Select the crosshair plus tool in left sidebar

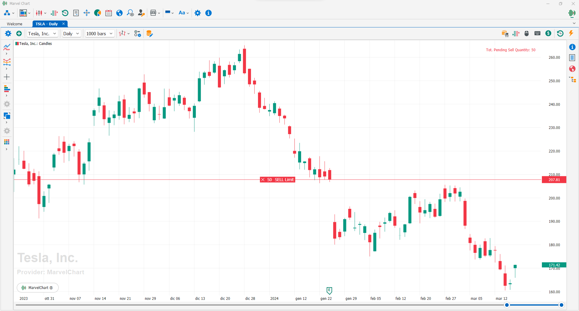coord(7,77)
